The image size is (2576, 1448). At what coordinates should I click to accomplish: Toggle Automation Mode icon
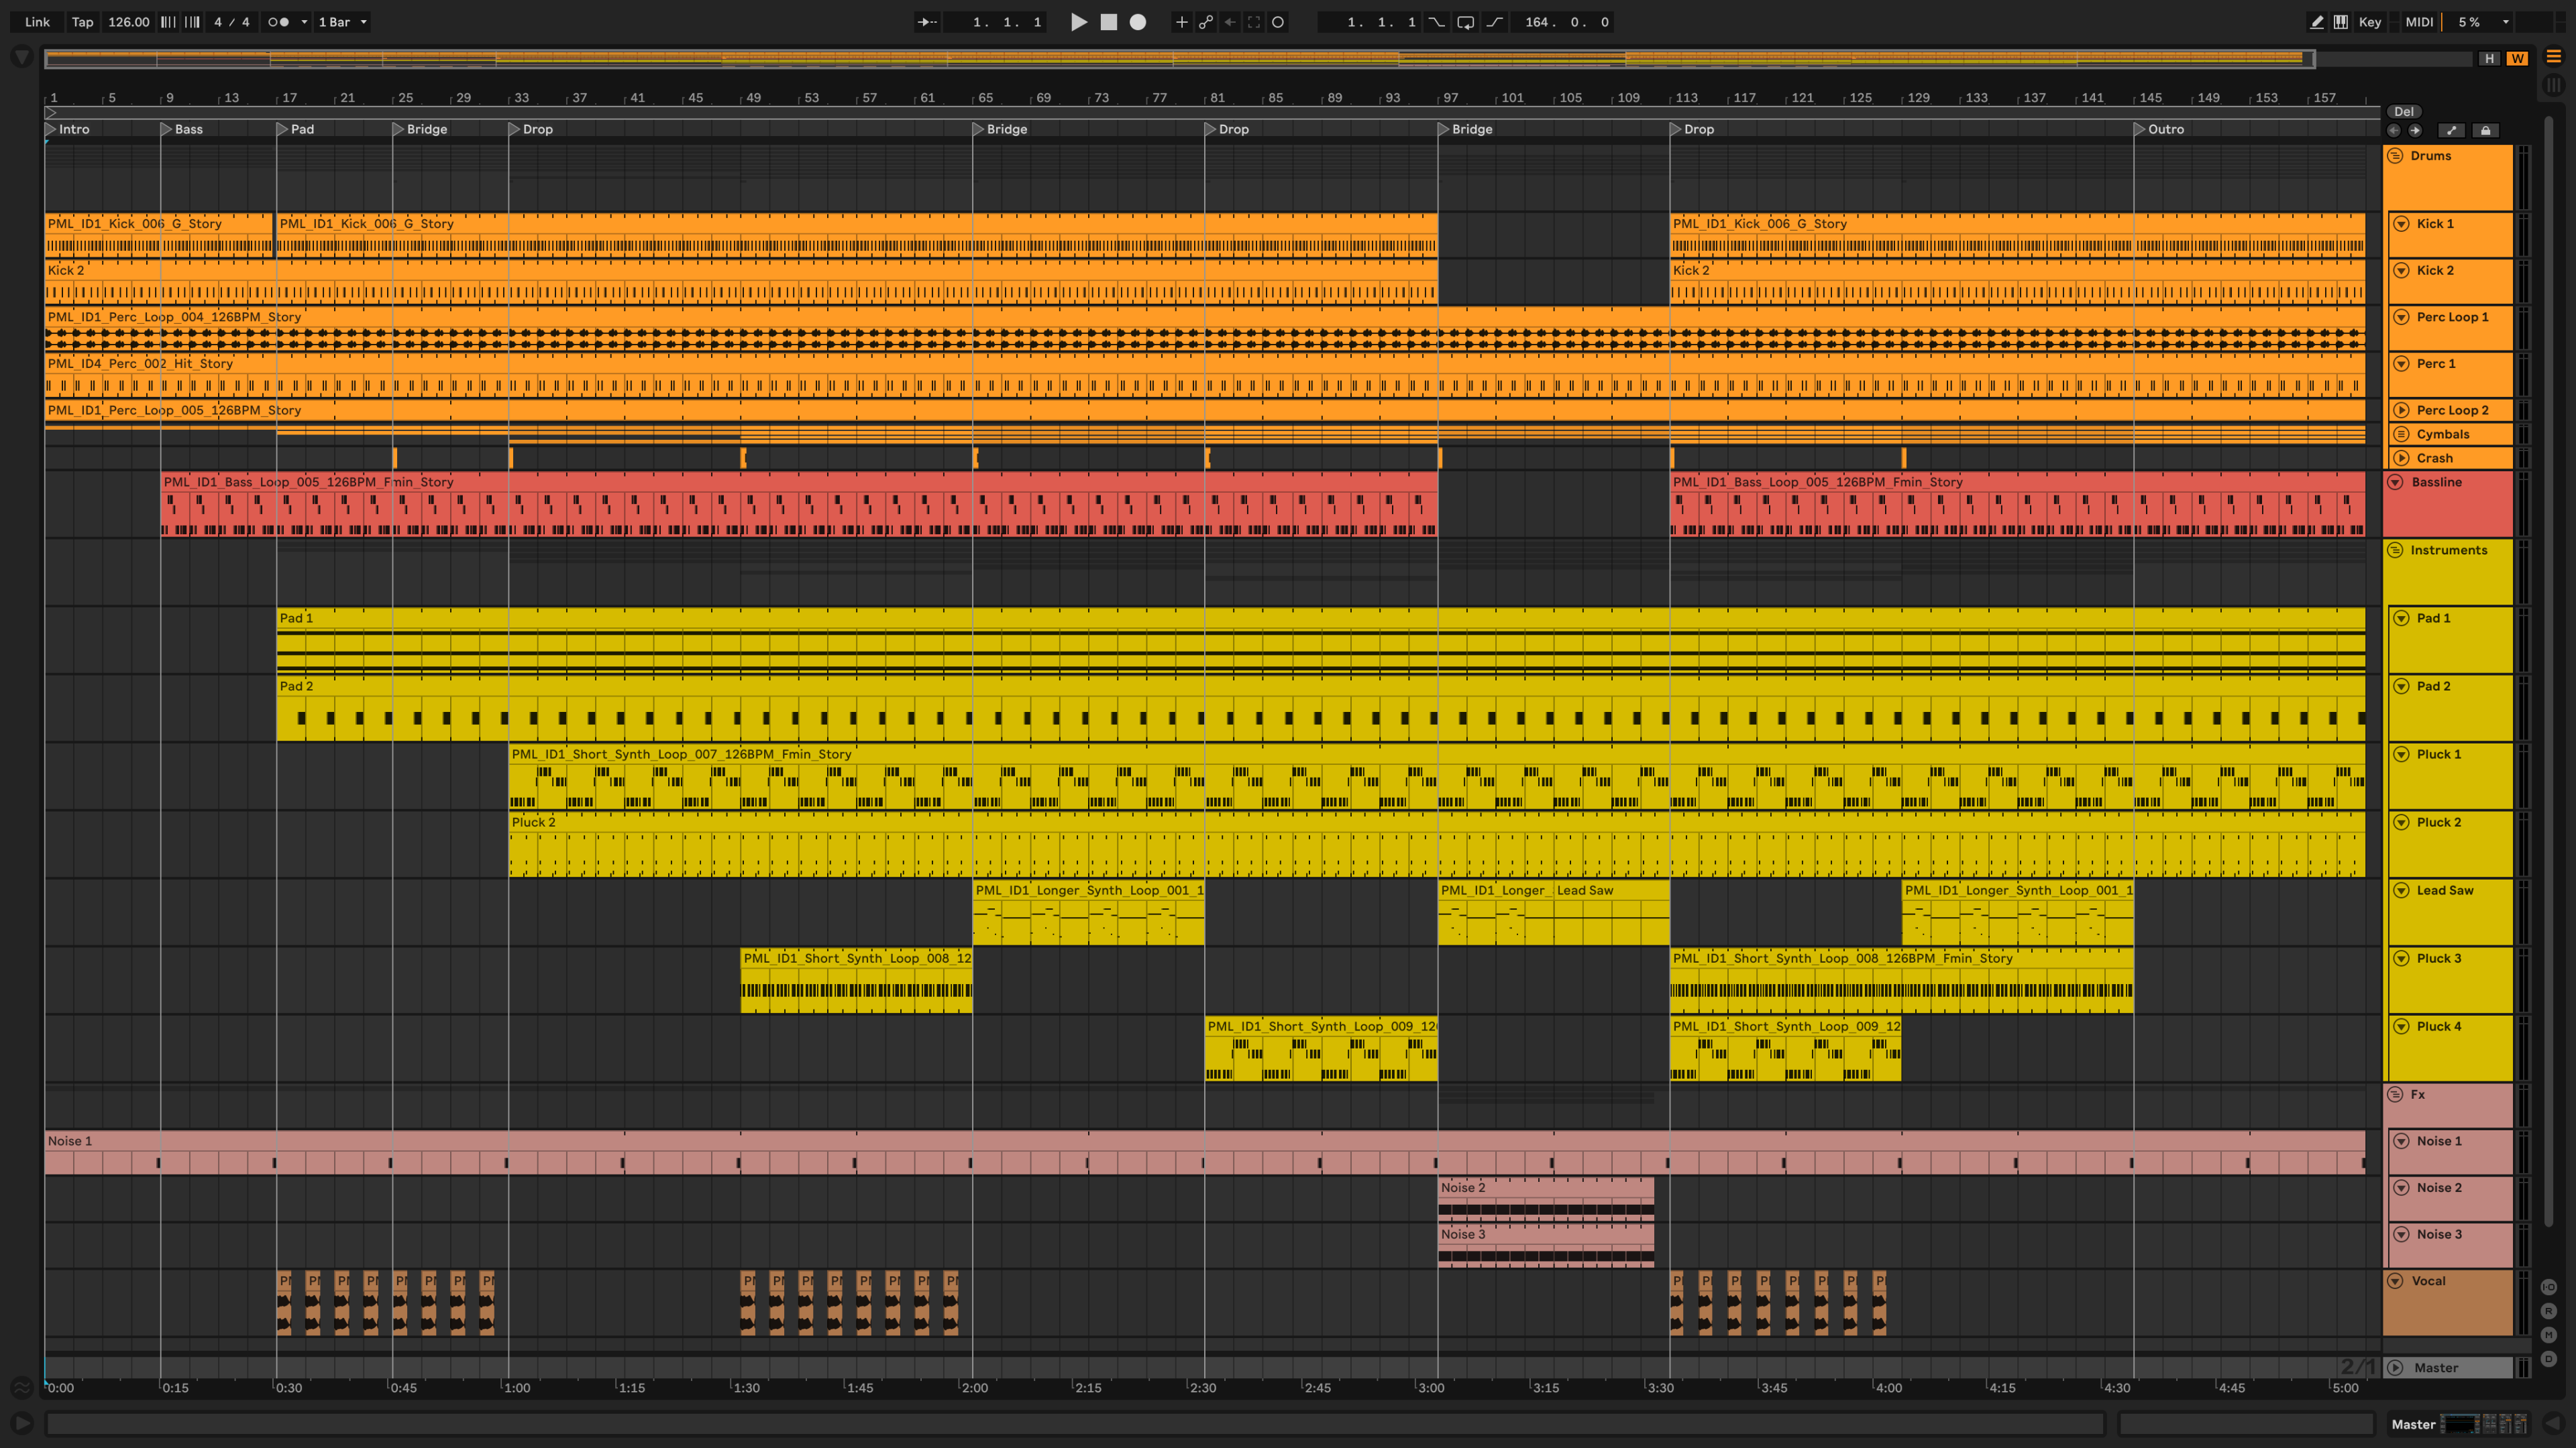click(x=2451, y=131)
